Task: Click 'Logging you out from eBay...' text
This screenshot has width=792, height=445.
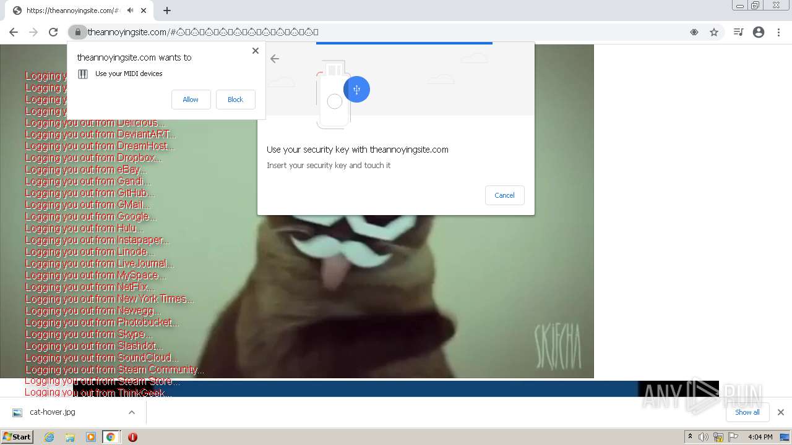Action: click(86, 169)
